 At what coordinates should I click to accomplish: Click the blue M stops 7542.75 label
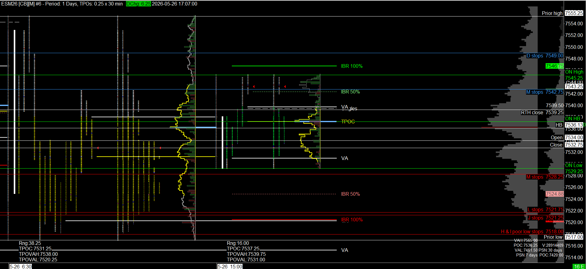(x=544, y=92)
